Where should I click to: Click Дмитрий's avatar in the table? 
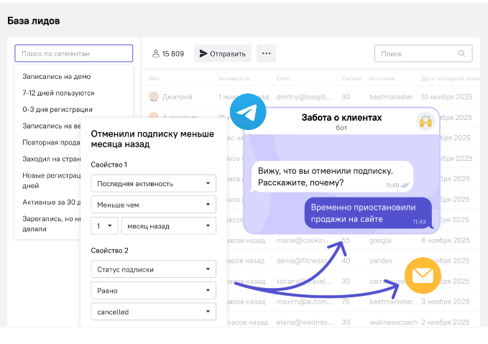click(153, 97)
